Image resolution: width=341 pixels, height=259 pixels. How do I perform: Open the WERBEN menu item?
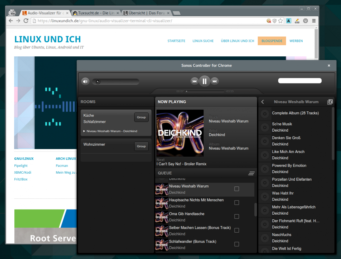point(296,41)
